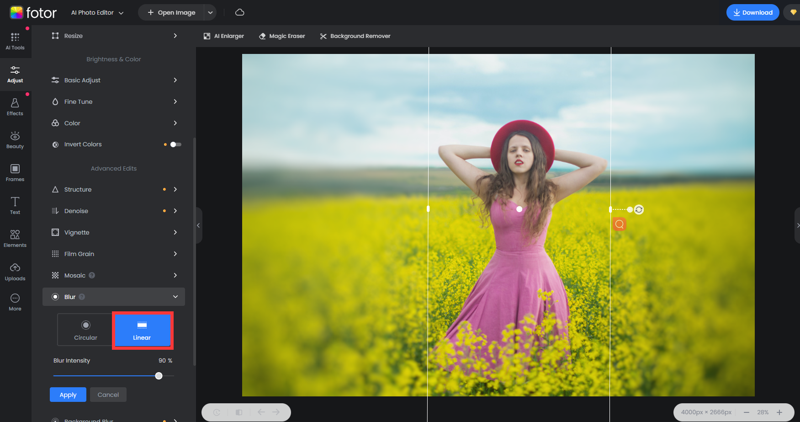Select the Circular blur mode
Screen dimensions: 800x422
[x=85, y=330]
